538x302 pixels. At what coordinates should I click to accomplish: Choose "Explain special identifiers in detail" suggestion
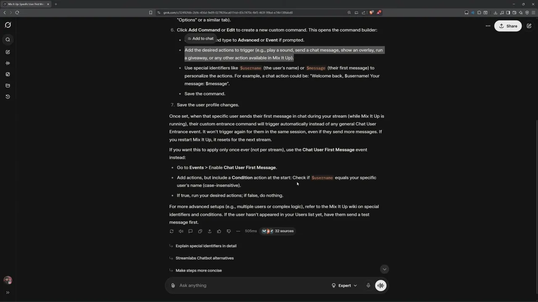pos(206,246)
